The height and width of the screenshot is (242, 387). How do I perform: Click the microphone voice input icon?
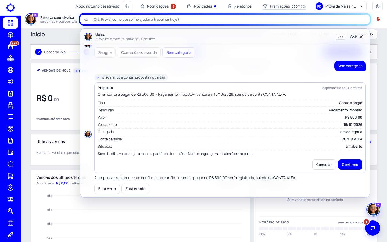(x=378, y=19)
